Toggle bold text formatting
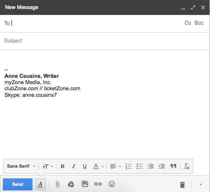 tap(63, 166)
